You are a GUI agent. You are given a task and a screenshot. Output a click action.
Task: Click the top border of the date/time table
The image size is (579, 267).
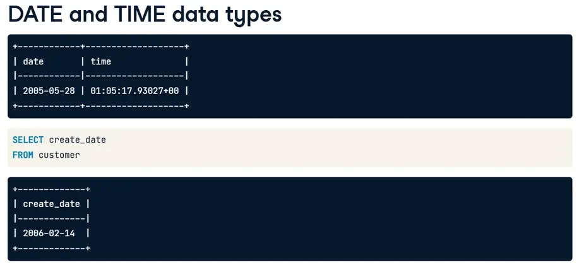[101, 47]
